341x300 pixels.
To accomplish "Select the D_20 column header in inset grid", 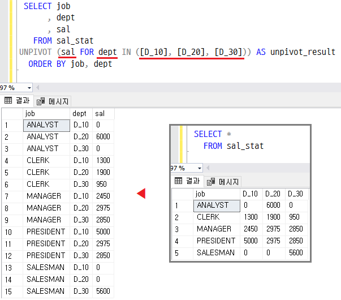I will tap(274, 194).
